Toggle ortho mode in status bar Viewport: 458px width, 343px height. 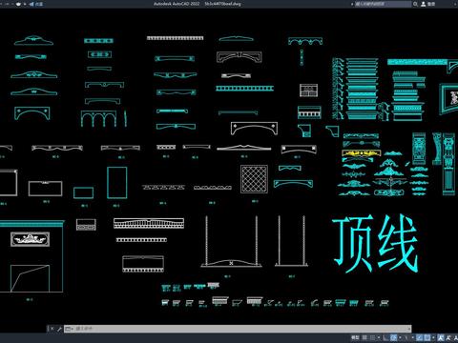pyautogui.click(x=385, y=337)
